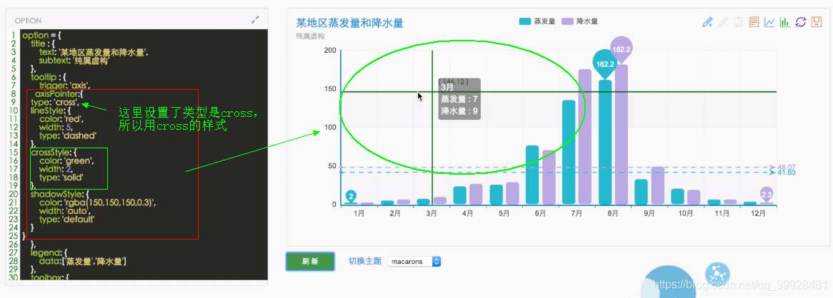Click code line 'shadowStyle: {'
The height and width of the screenshot is (298, 833).
pyautogui.click(x=56, y=194)
